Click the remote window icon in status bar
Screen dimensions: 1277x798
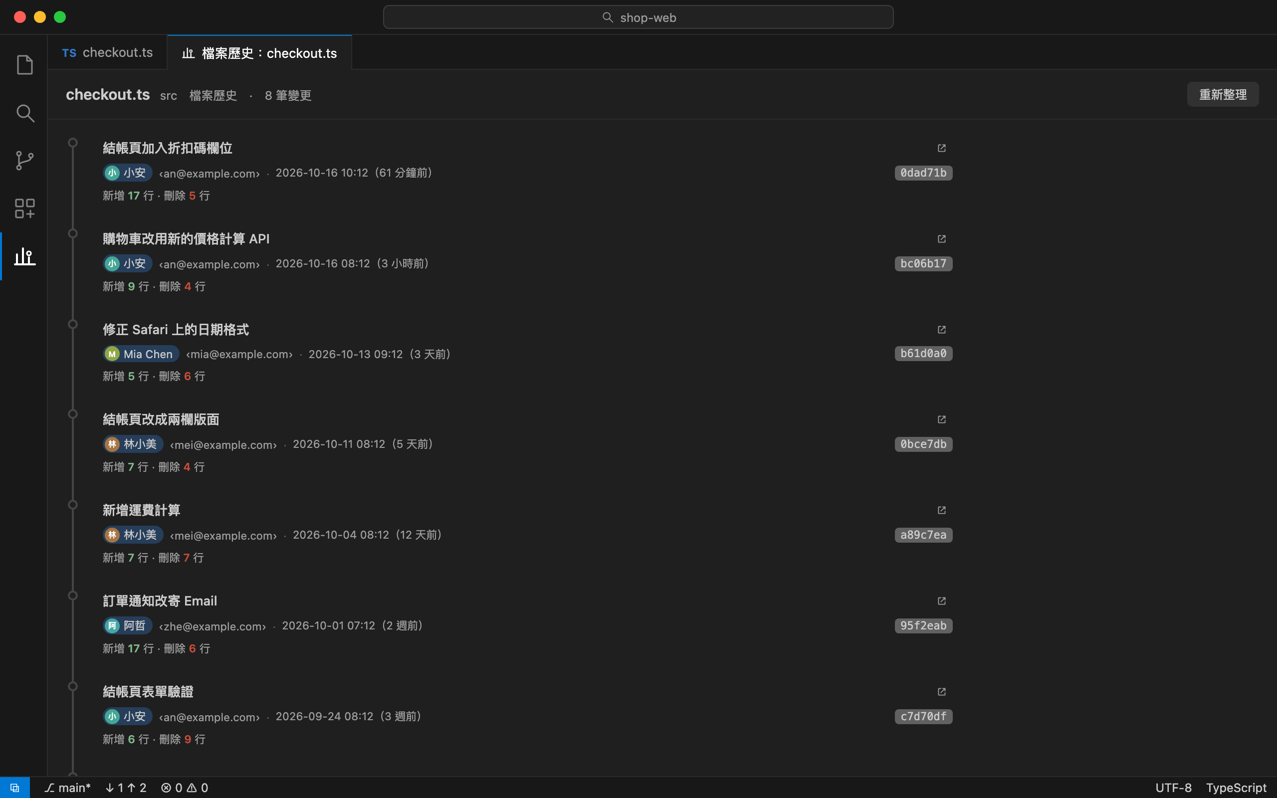(x=15, y=788)
